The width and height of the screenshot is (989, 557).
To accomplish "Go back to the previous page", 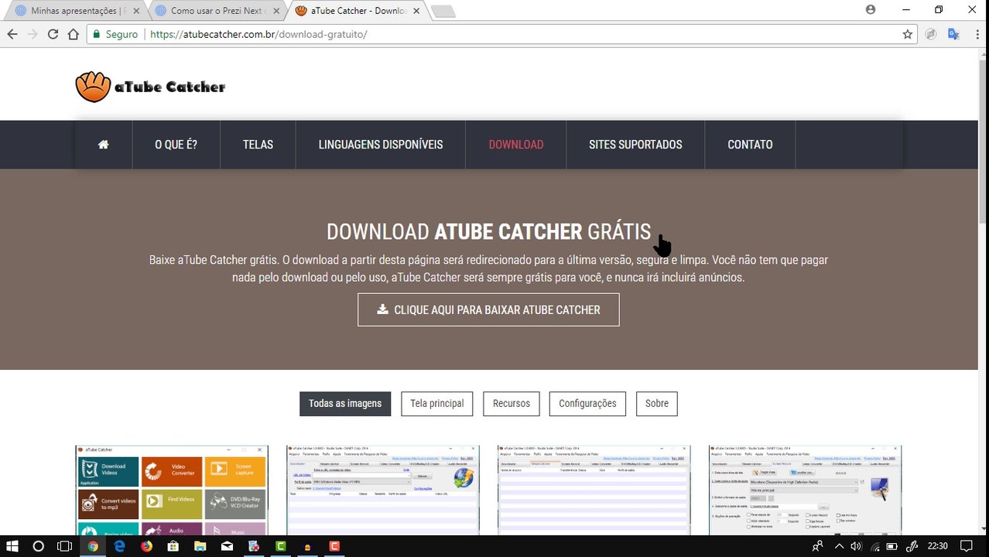I will coord(12,34).
